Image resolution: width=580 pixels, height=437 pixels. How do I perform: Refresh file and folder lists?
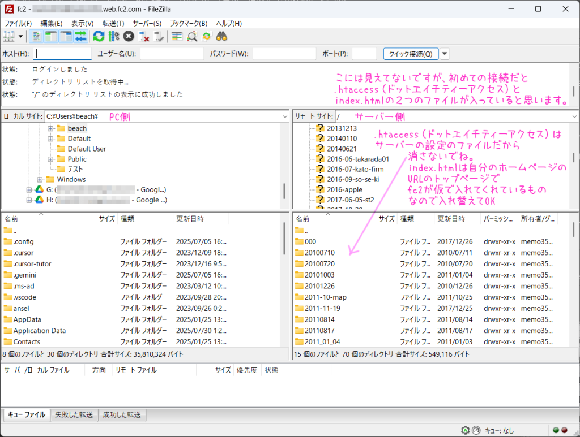tap(99, 37)
